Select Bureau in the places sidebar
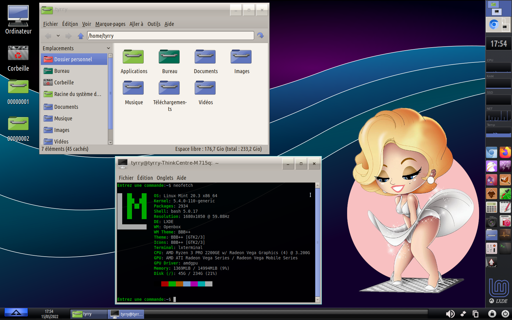 [x=74, y=71]
